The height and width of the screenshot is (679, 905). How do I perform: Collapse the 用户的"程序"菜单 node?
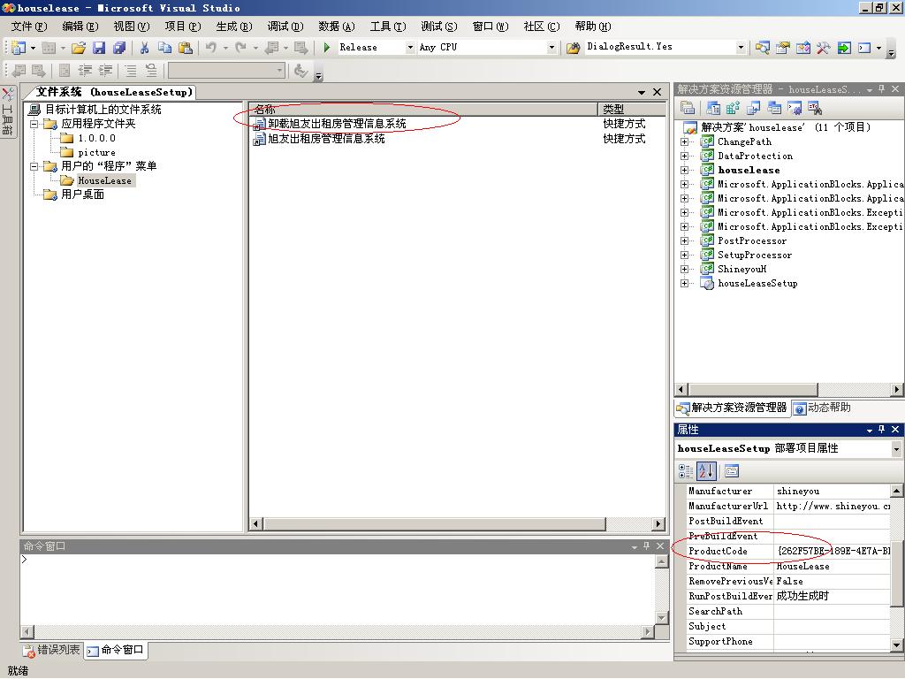34,166
